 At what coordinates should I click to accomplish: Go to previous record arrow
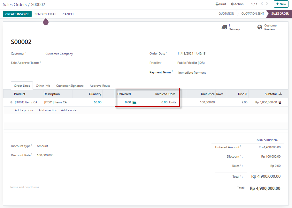click(x=262, y=4)
